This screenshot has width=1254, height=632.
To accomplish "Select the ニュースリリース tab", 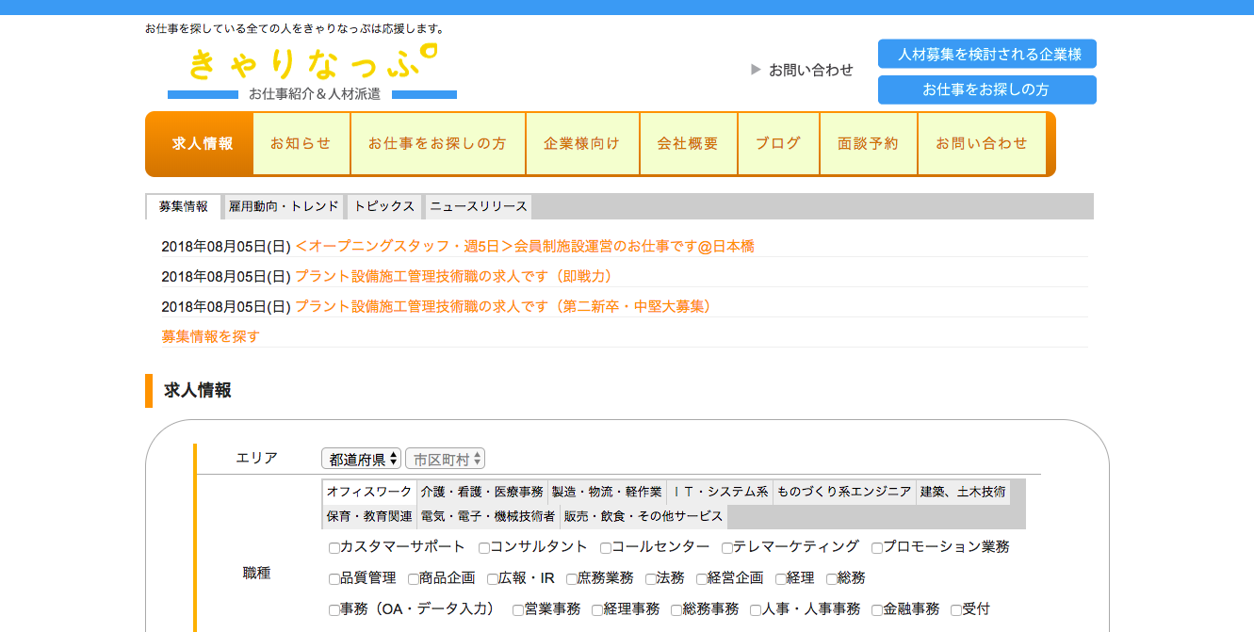I will [478, 206].
